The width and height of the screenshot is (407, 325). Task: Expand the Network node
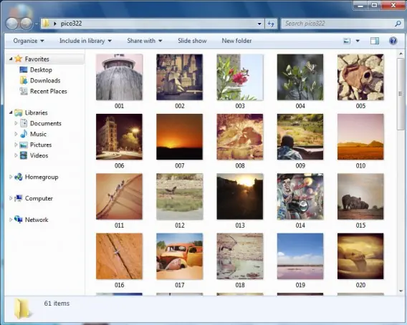click(11, 220)
